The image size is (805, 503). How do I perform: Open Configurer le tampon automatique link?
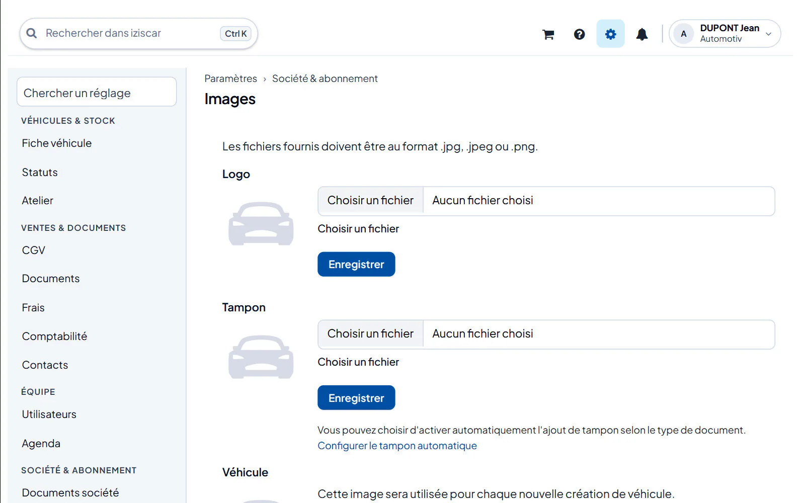[x=397, y=446]
